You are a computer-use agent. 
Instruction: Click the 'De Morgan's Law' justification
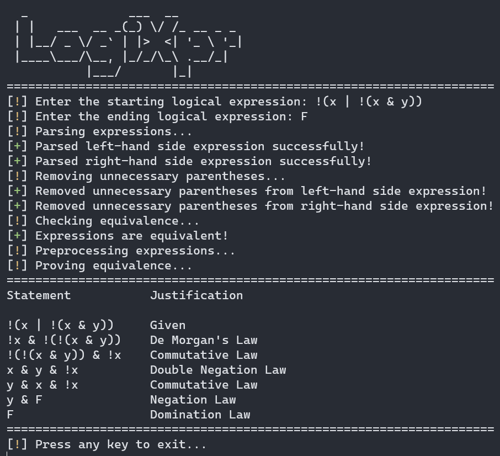[x=204, y=340]
